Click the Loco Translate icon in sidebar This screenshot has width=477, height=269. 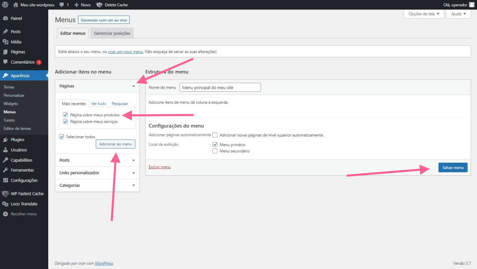click(5, 204)
